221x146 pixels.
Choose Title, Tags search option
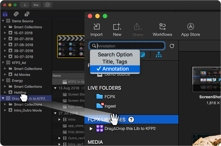(x=115, y=62)
